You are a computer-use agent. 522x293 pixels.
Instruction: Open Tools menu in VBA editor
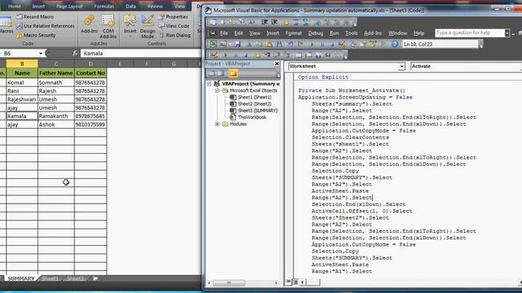[x=352, y=33]
